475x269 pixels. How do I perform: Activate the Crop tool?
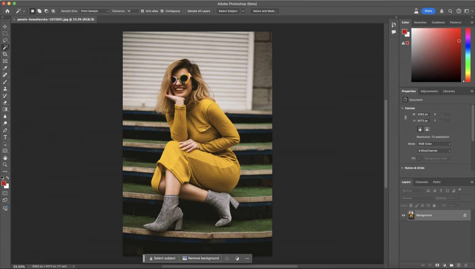tap(5, 53)
